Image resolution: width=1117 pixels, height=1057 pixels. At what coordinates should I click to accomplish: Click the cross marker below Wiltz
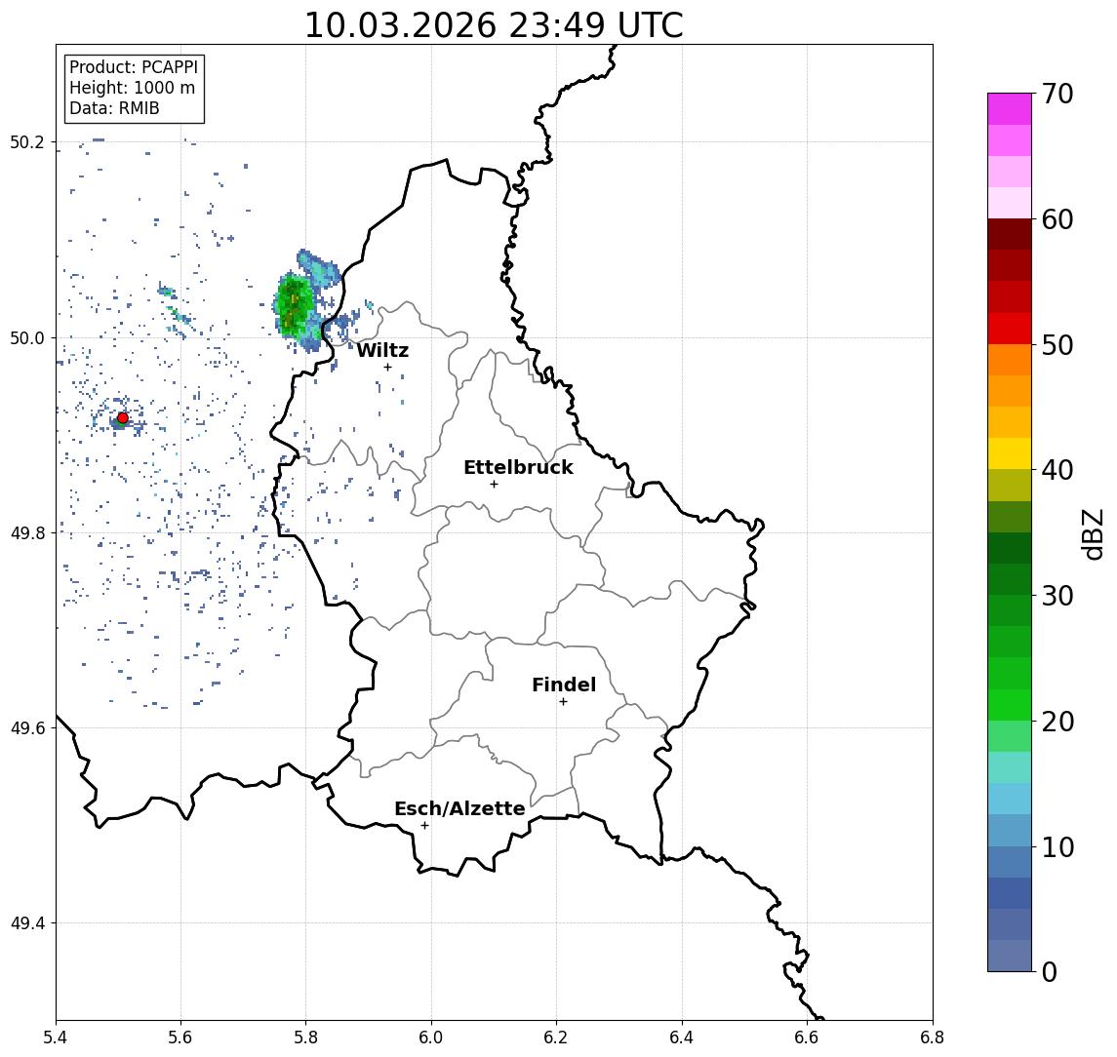pyautogui.click(x=387, y=368)
